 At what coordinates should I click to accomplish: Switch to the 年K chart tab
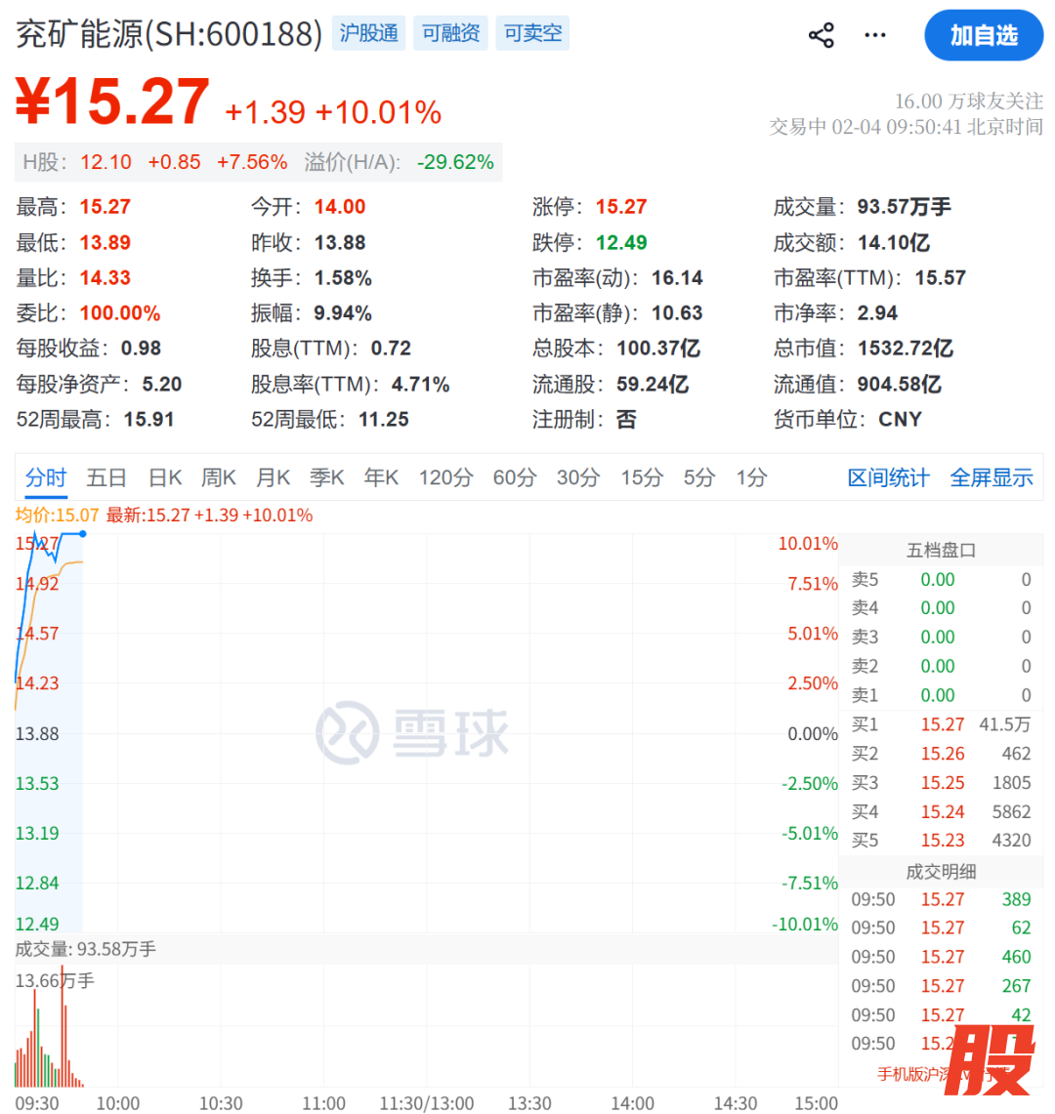coord(381,478)
